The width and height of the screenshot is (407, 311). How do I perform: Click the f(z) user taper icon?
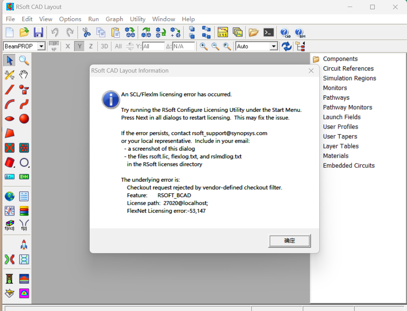[24, 225]
